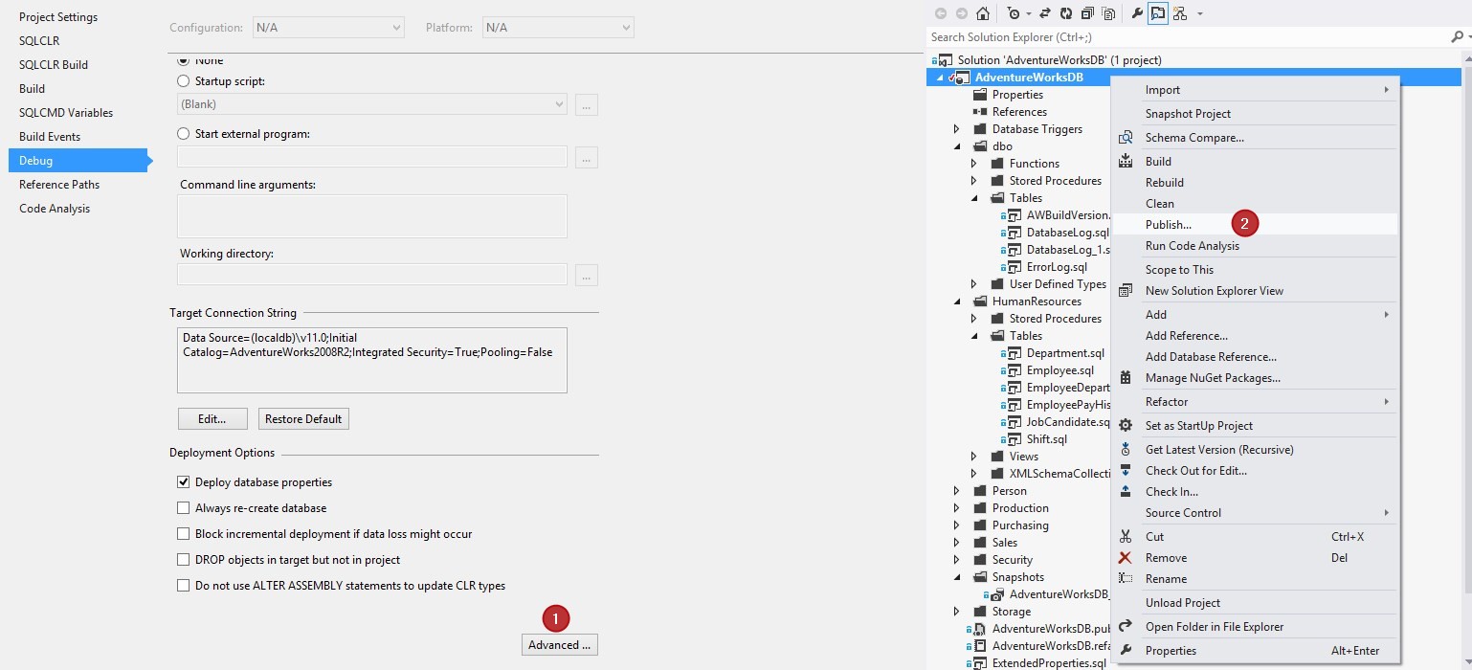Check Block incremental deployment if data loss
The image size is (1472, 670).
tap(184, 534)
